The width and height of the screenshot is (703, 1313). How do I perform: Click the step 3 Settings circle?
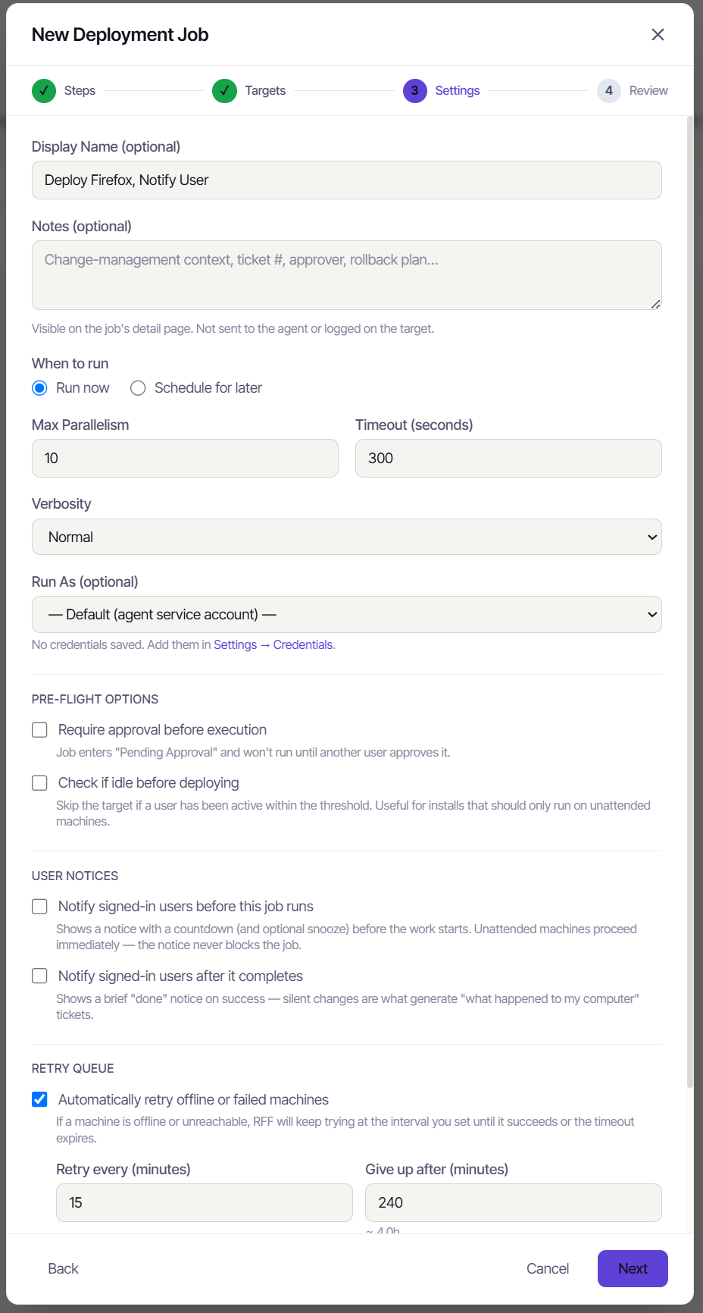pyautogui.click(x=415, y=91)
